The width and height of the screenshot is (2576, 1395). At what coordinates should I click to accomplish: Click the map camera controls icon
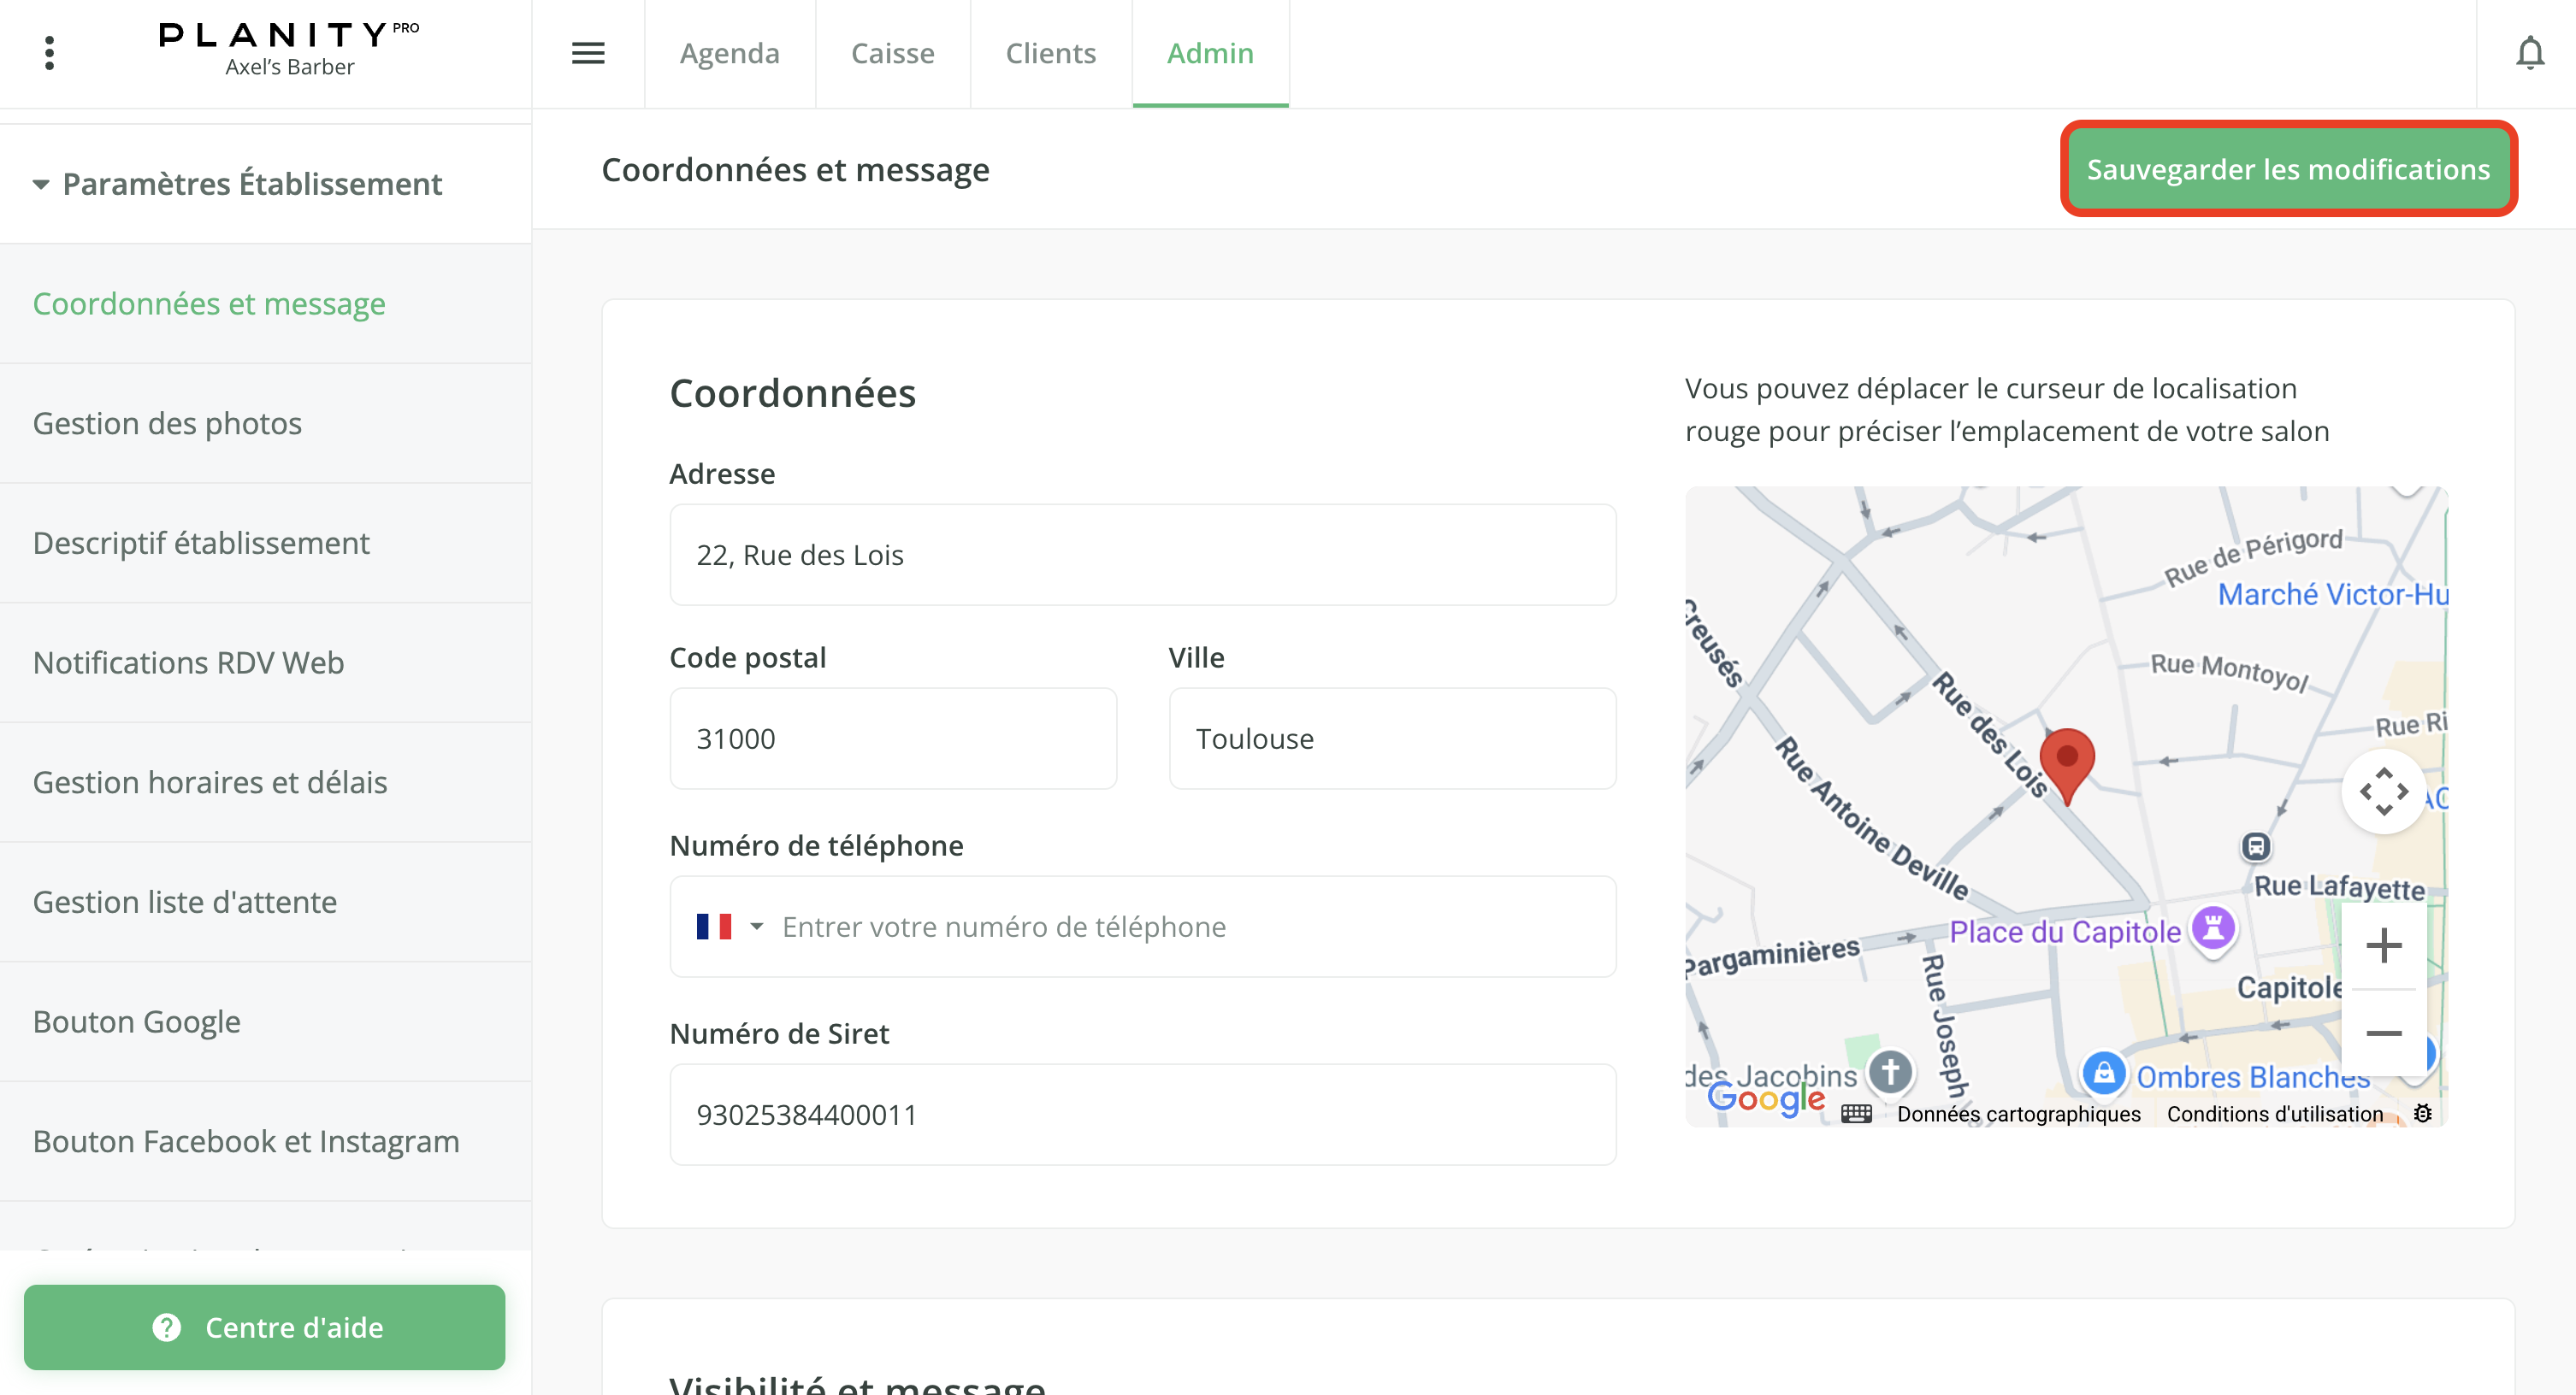(x=2384, y=792)
